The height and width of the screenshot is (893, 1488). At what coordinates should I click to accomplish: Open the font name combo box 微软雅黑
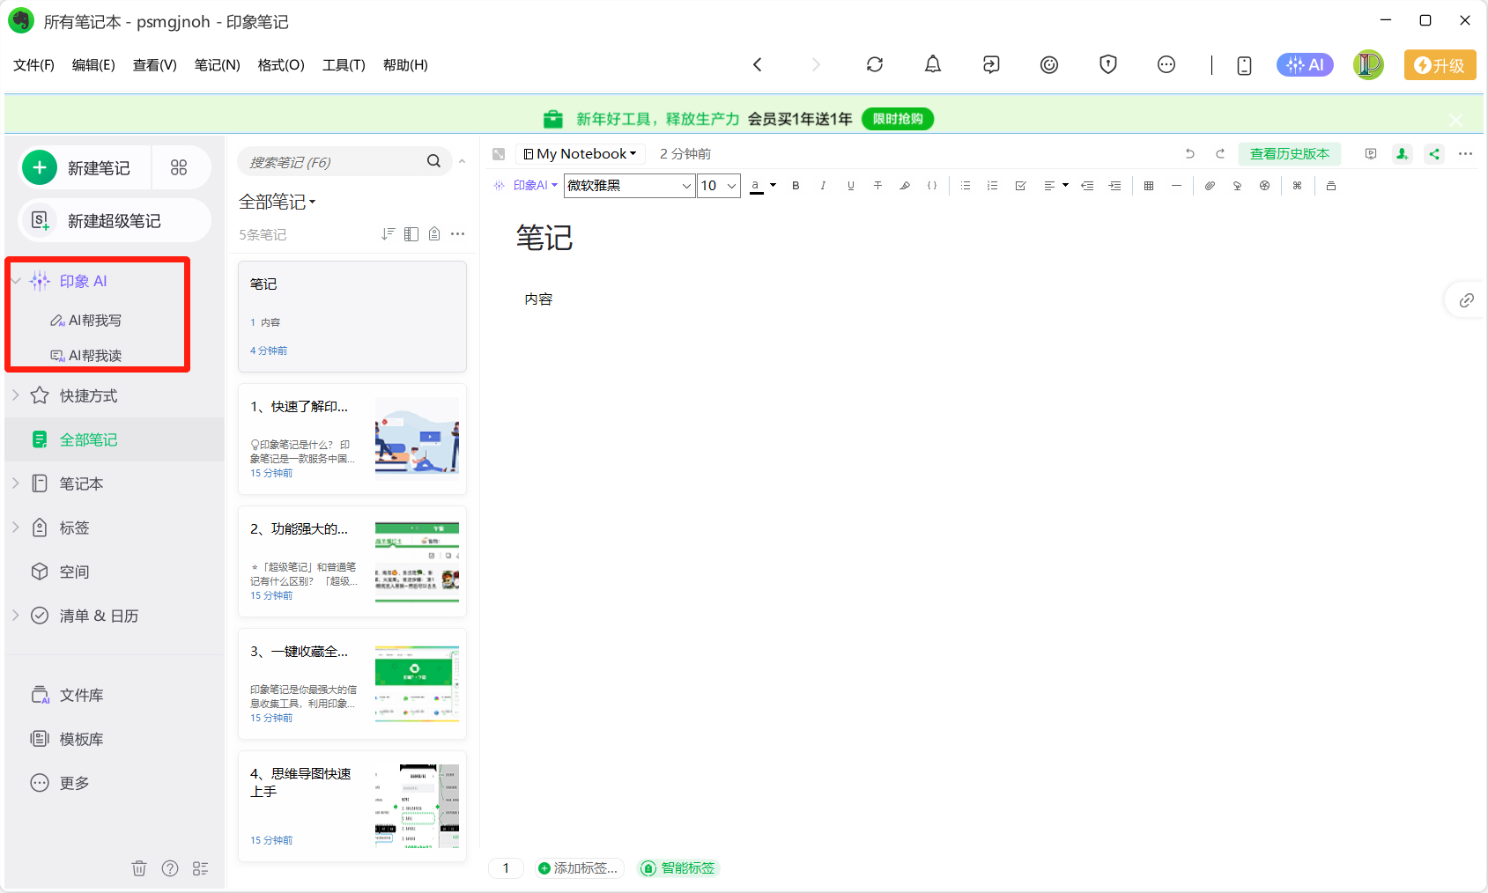coord(630,186)
